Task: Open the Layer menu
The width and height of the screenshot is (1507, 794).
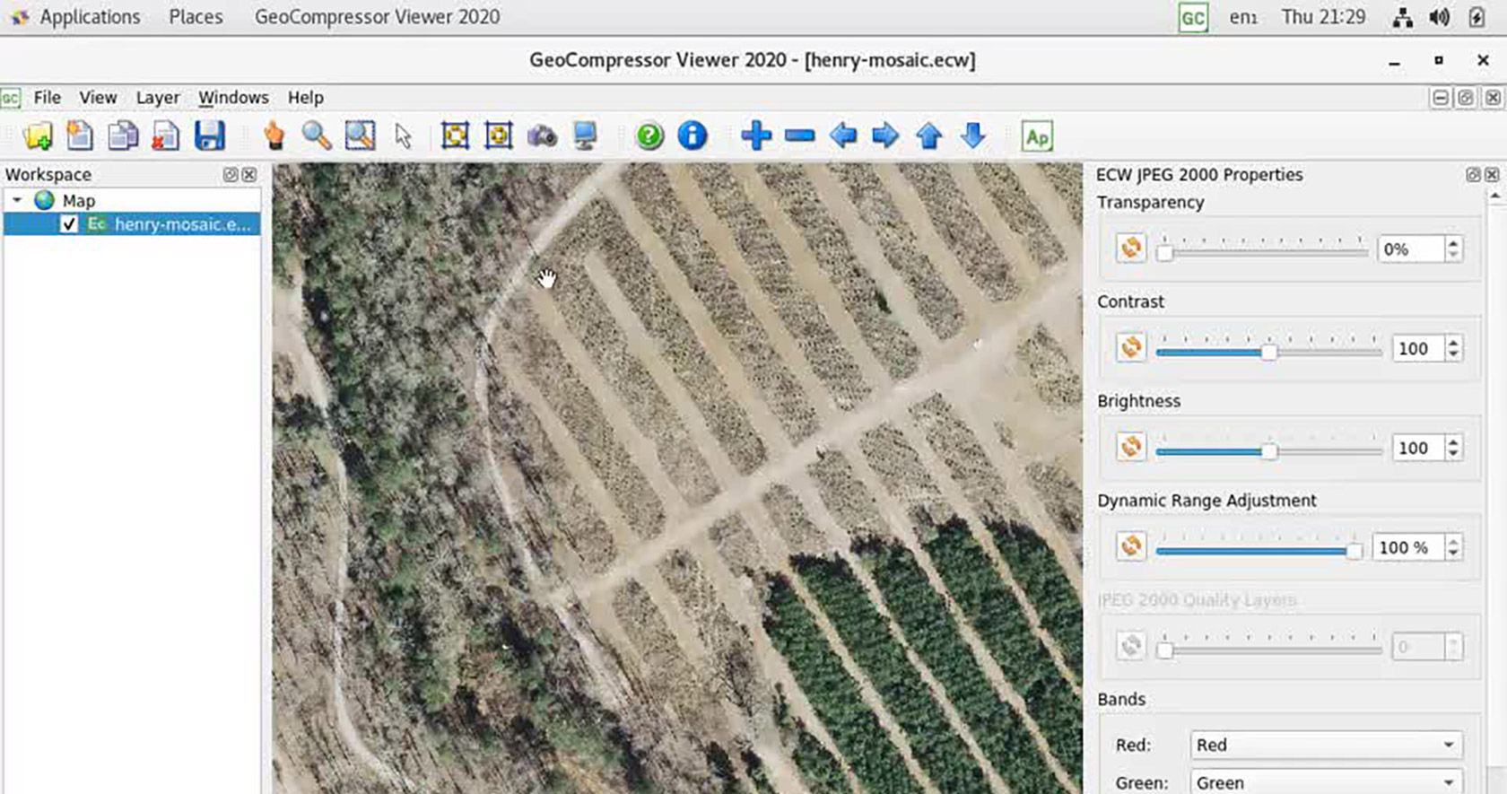Action: point(158,98)
